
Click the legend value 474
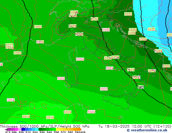pyautogui.click(x=8, y=132)
